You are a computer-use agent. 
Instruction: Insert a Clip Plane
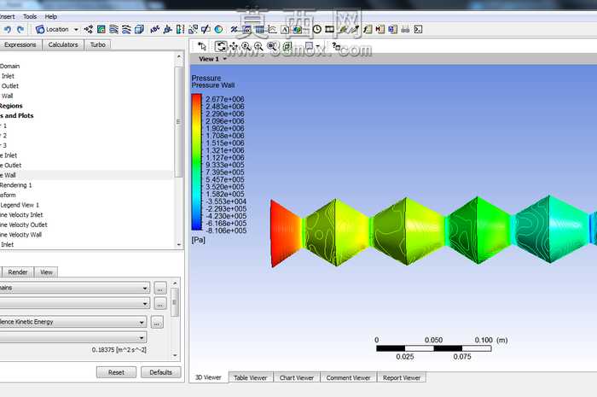tap(206, 29)
